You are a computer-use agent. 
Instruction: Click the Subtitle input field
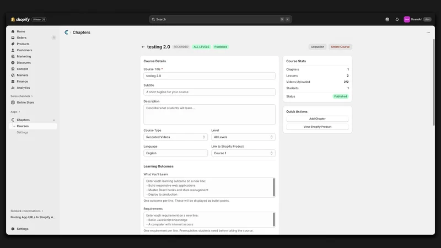(209, 92)
